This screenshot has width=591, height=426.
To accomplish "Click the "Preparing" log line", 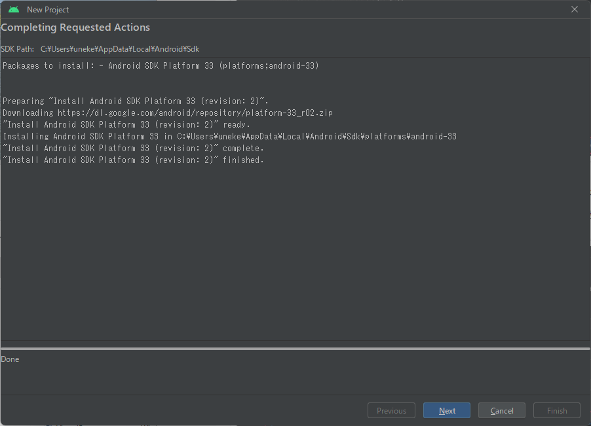I will click(x=136, y=101).
